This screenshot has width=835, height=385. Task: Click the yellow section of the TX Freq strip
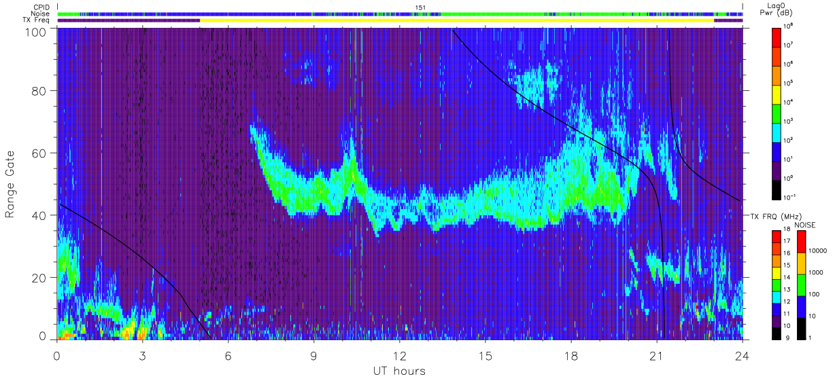[x=457, y=20]
